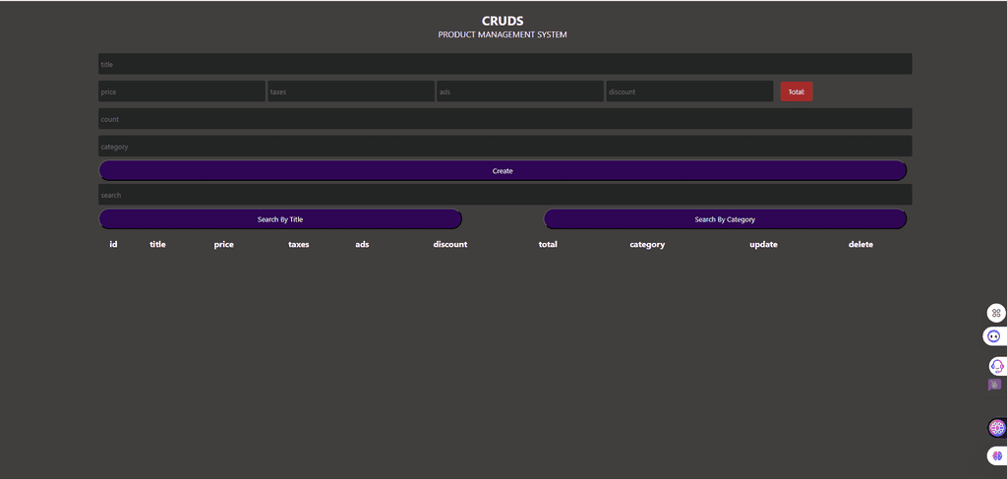
Task: Click the Search By Category button
Action: tap(725, 219)
